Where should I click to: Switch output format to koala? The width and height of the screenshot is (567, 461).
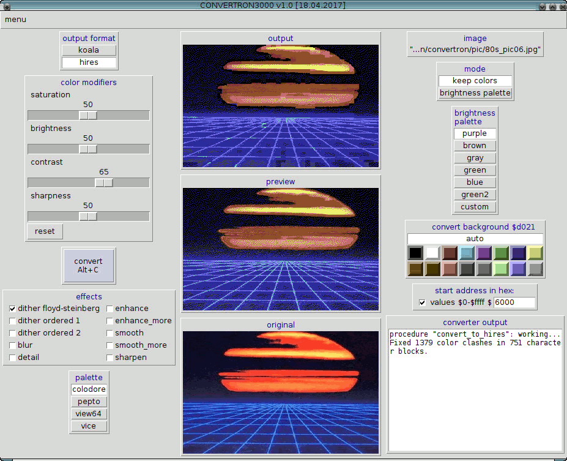click(89, 50)
